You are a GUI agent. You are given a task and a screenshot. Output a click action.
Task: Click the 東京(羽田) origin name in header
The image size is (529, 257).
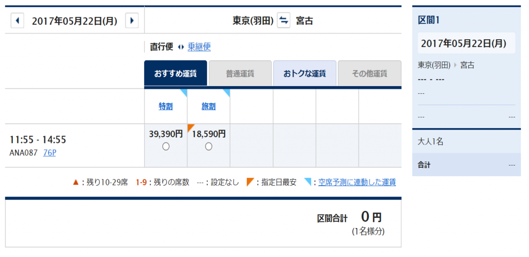(253, 21)
